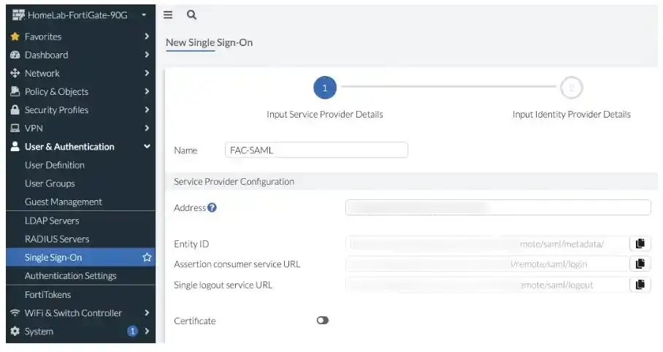Click the Single logout service URL field
663x352 pixels.
coord(487,284)
